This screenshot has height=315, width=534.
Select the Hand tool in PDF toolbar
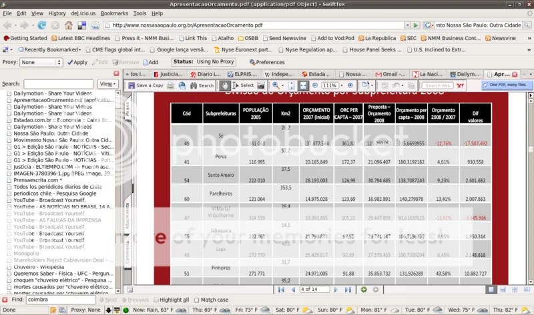(224, 85)
